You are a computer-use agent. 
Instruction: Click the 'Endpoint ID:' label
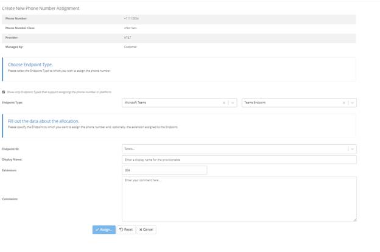(x=11, y=149)
